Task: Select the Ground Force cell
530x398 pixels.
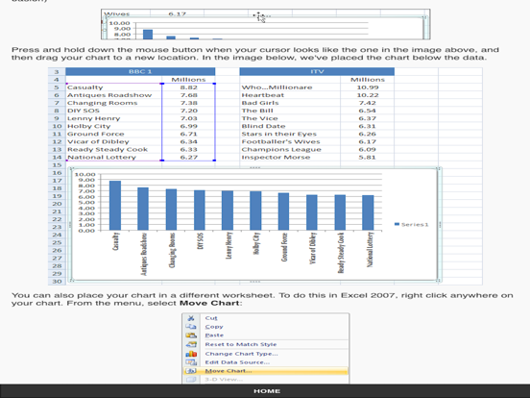Action: pos(113,134)
